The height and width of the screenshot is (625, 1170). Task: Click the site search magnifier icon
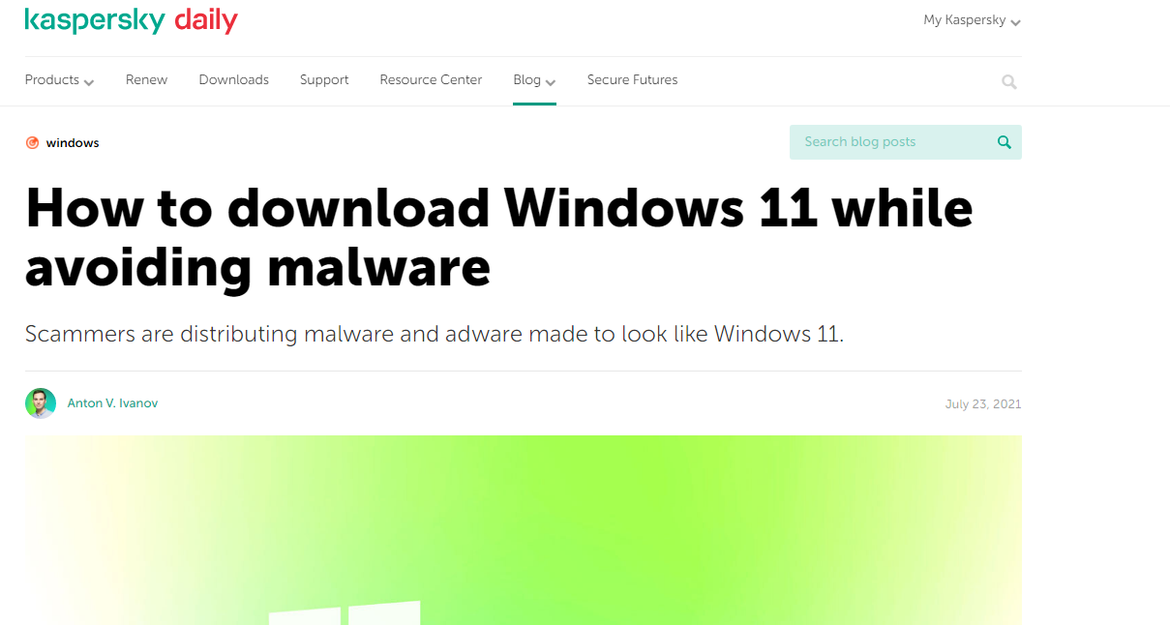pos(1009,82)
